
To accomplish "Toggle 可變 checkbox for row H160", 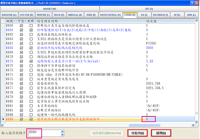I will click(22, 25).
